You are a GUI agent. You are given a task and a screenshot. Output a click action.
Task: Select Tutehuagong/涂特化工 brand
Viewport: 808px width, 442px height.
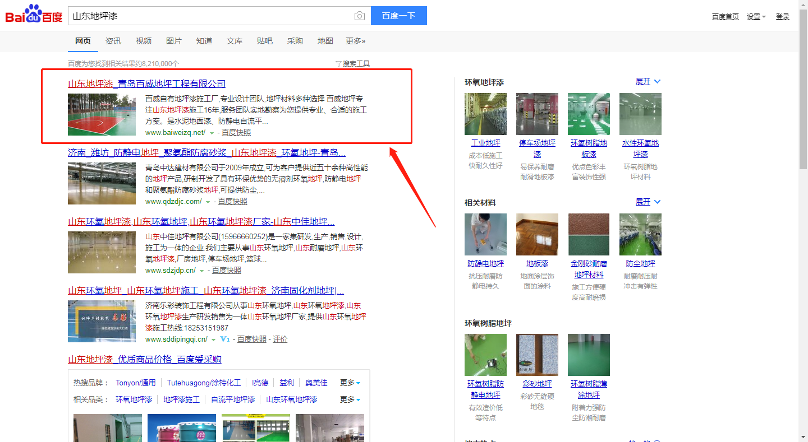point(204,383)
